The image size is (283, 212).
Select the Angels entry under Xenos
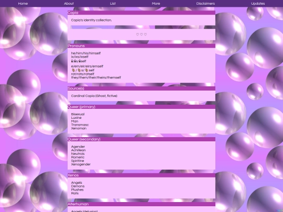pyautogui.click(x=77, y=183)
